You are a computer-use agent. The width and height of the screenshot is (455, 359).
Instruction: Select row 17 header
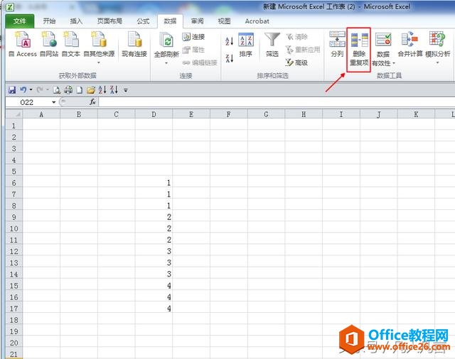tap(14, 309)
